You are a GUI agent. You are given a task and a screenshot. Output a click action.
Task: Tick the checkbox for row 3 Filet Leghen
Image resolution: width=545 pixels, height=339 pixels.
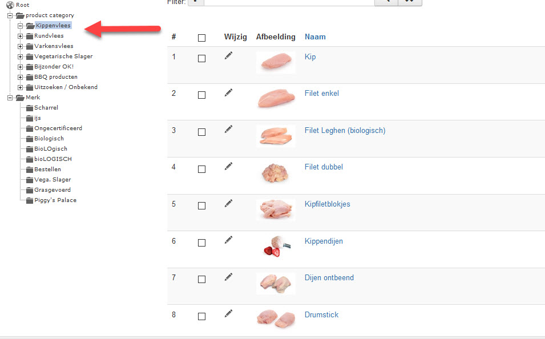[x=201, y=132]
